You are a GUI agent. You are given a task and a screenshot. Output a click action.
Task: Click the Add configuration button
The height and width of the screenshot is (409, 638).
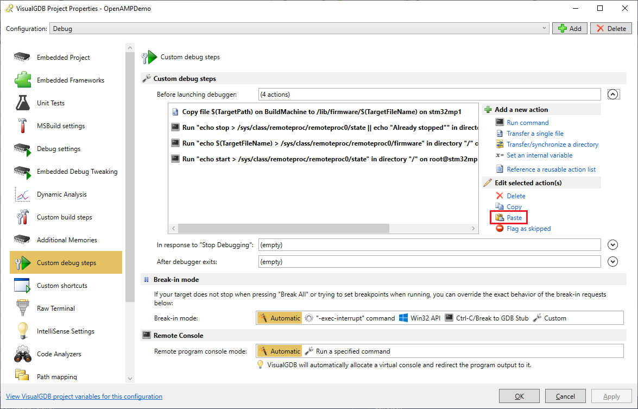[570, 28]
